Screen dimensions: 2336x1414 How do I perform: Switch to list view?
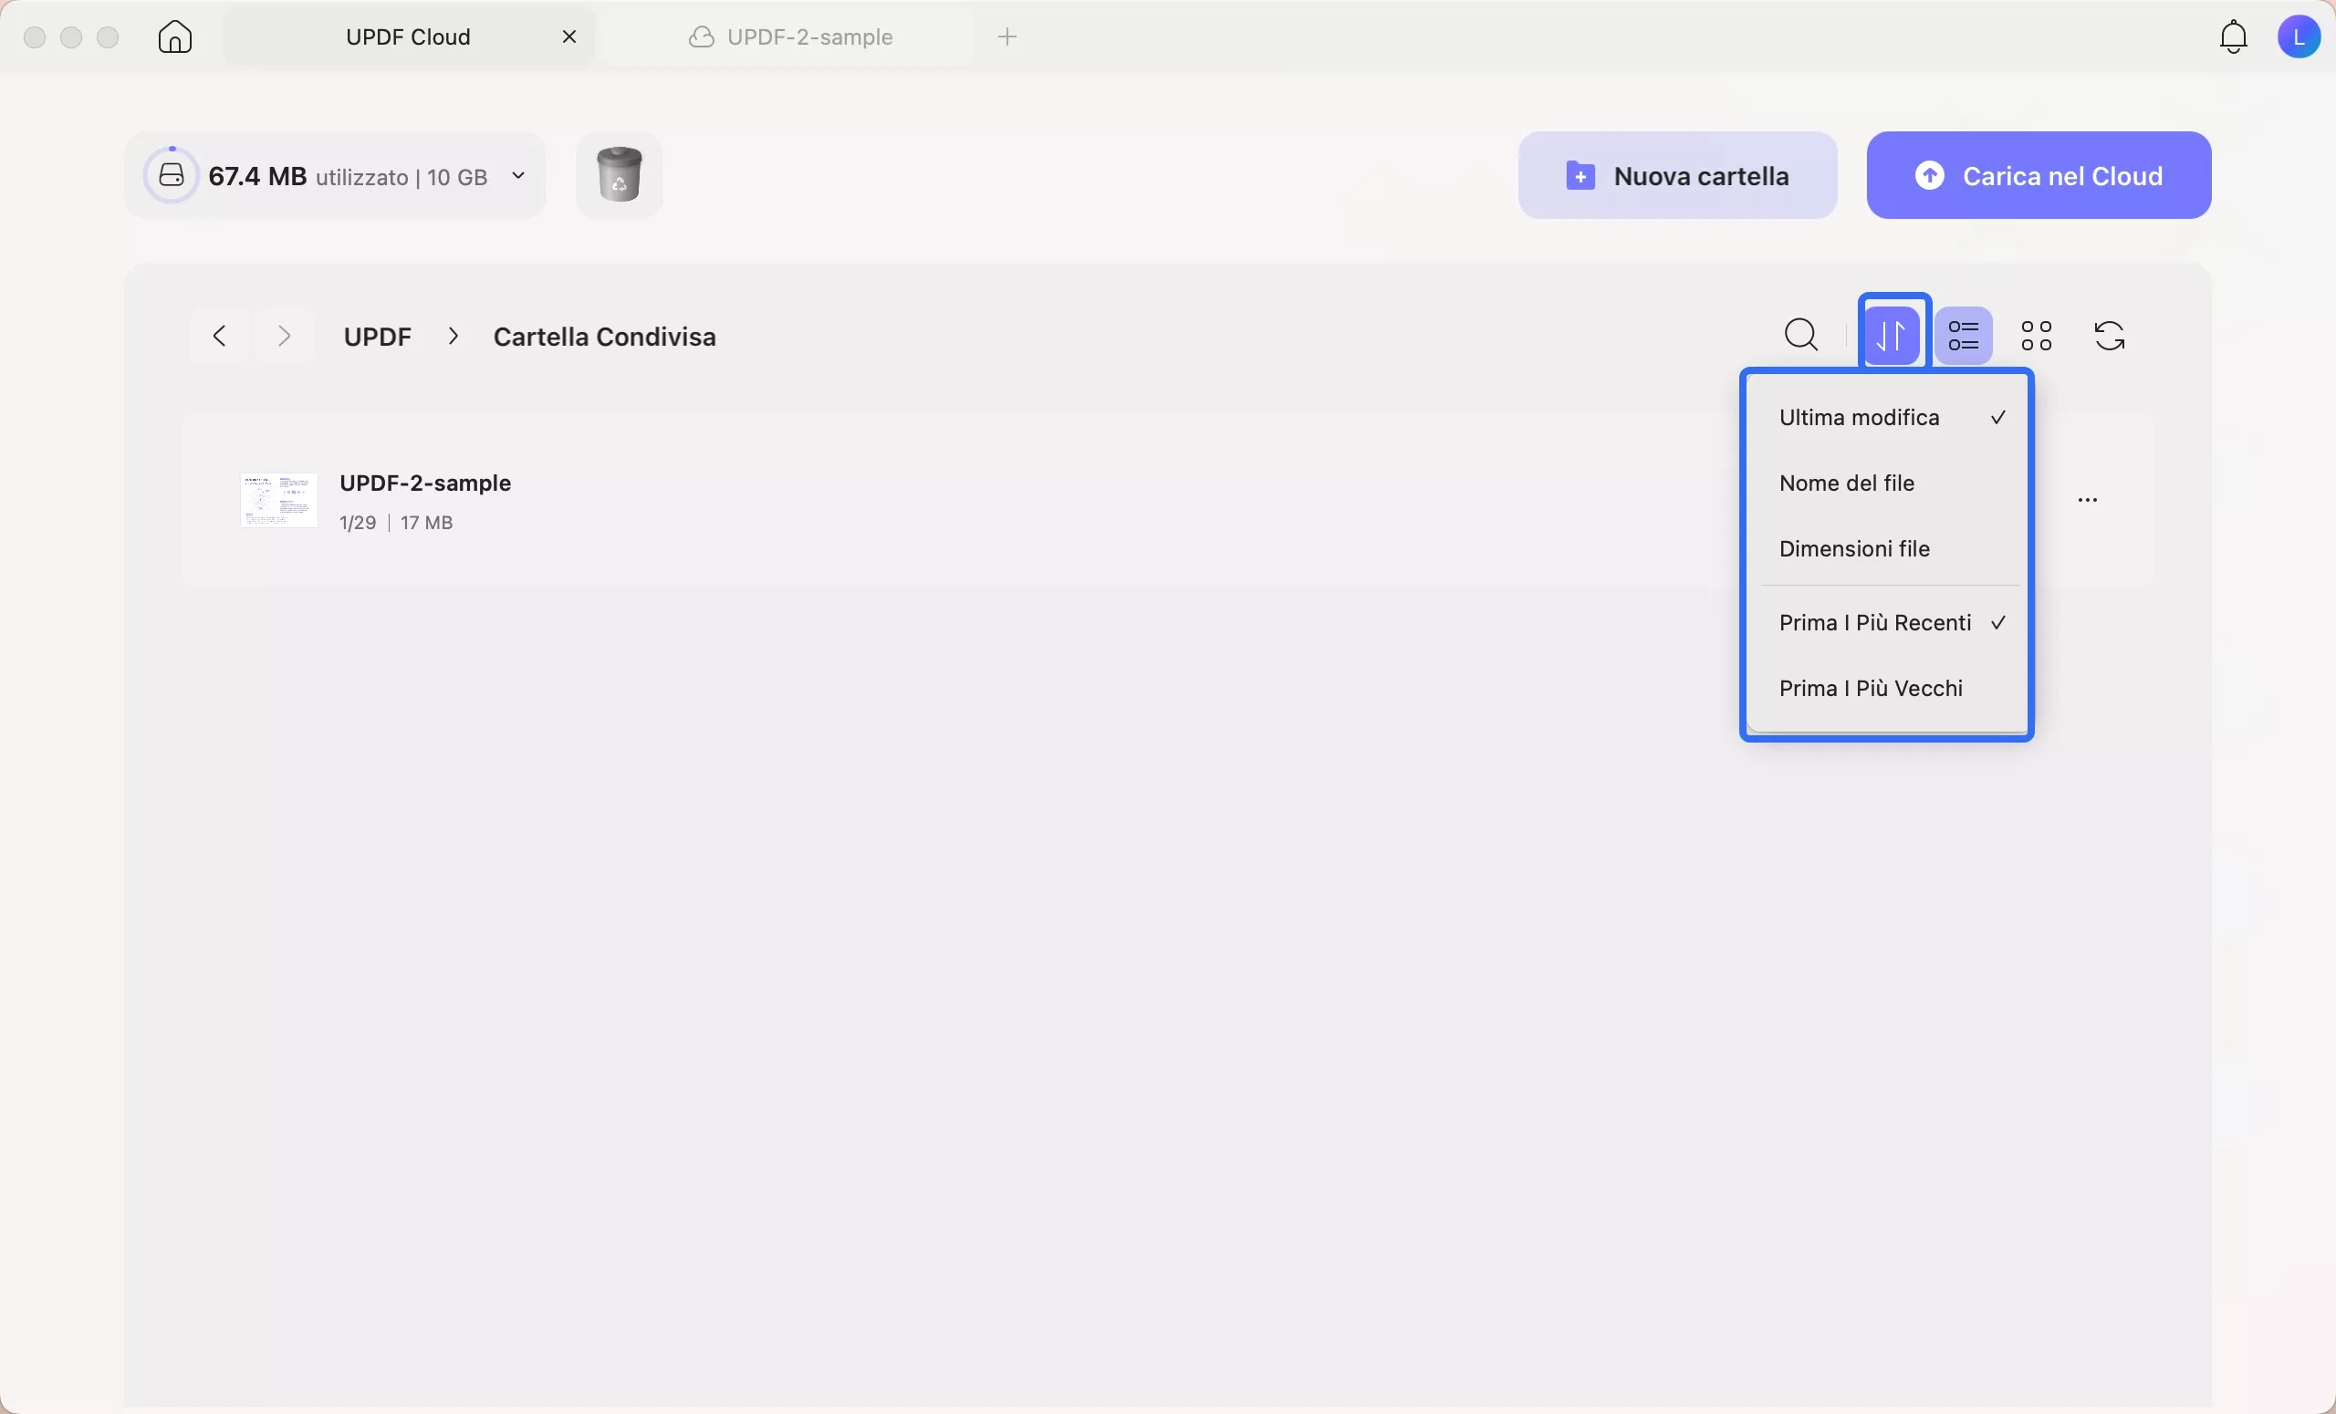[1963, 336]
